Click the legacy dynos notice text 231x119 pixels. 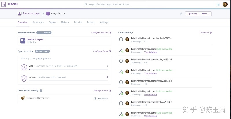36,58
